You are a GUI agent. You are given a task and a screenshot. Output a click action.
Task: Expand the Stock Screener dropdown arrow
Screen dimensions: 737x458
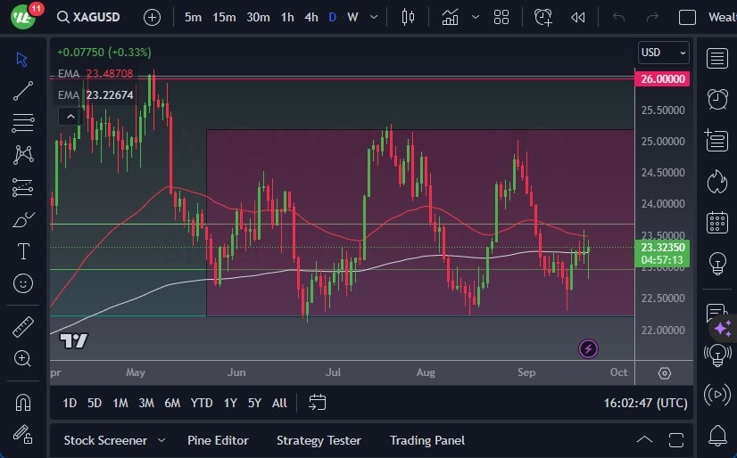161,440
